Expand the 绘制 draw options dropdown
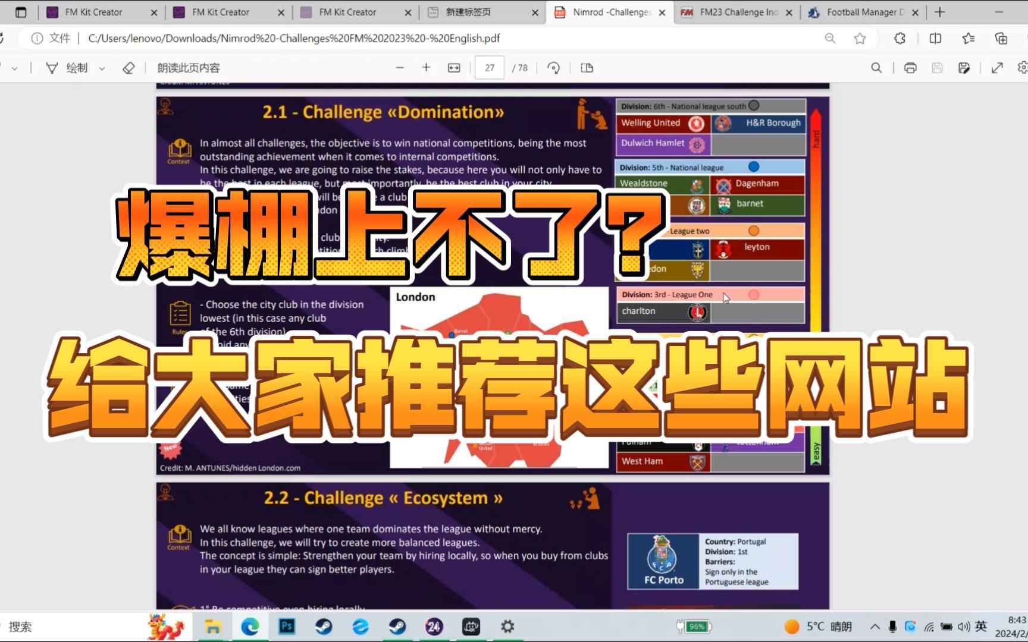Viewport: 1028px width, 642px height. [102, 68]
